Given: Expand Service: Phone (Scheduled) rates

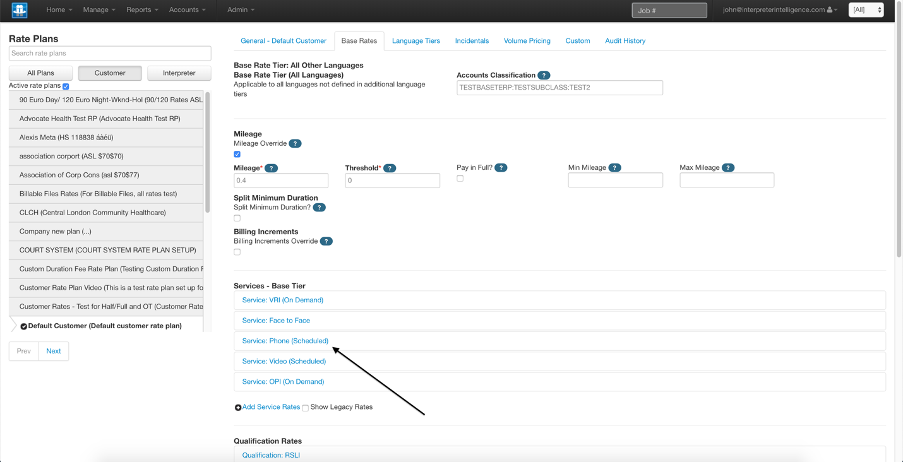Looking at the screenshot, I should pyautogui.click(x=285, y=341).
